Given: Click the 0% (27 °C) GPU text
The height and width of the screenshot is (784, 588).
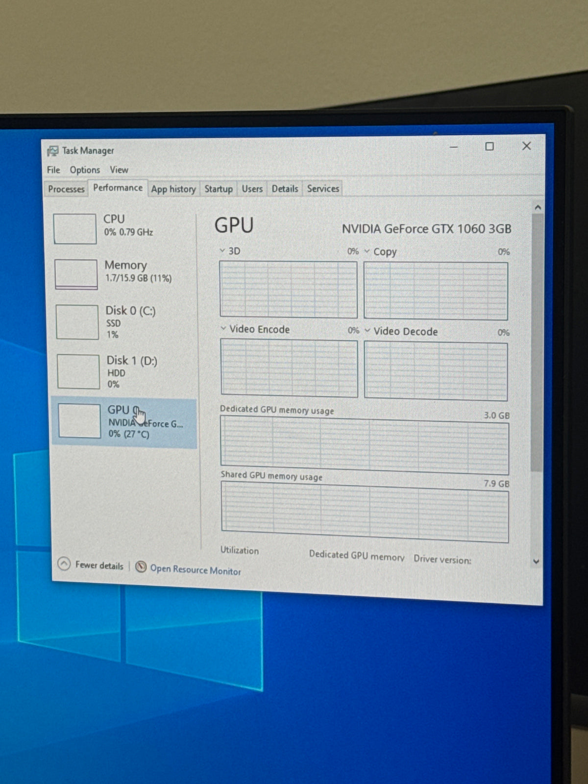Looking at the screenshot, I should click(x=129, y=434).
